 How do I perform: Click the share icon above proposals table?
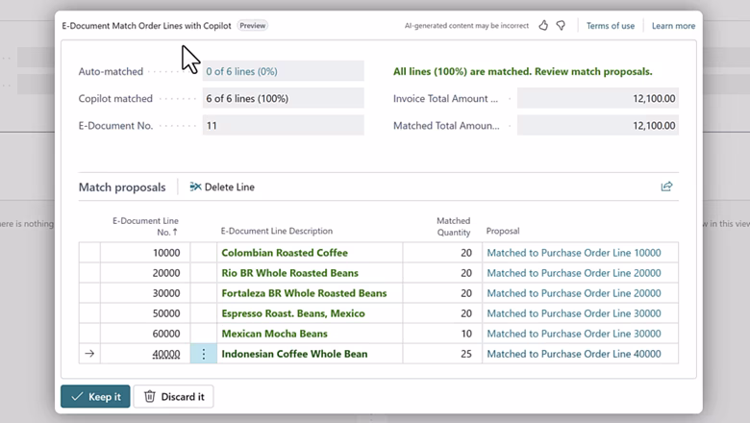click(666, 187)
